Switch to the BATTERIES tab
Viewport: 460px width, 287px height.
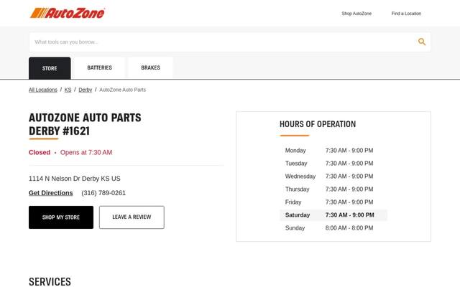coord(99,67)
